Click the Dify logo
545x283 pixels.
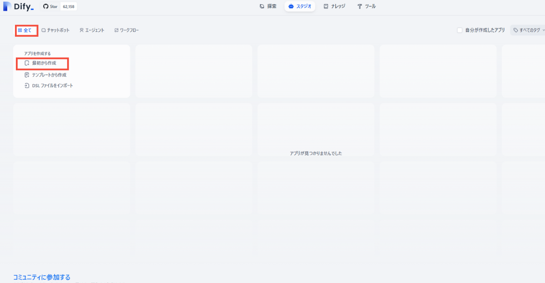click(18, 6)
